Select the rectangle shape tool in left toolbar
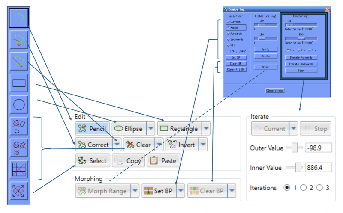This screenshot has width=343, height=213. [x=19, y=83]
